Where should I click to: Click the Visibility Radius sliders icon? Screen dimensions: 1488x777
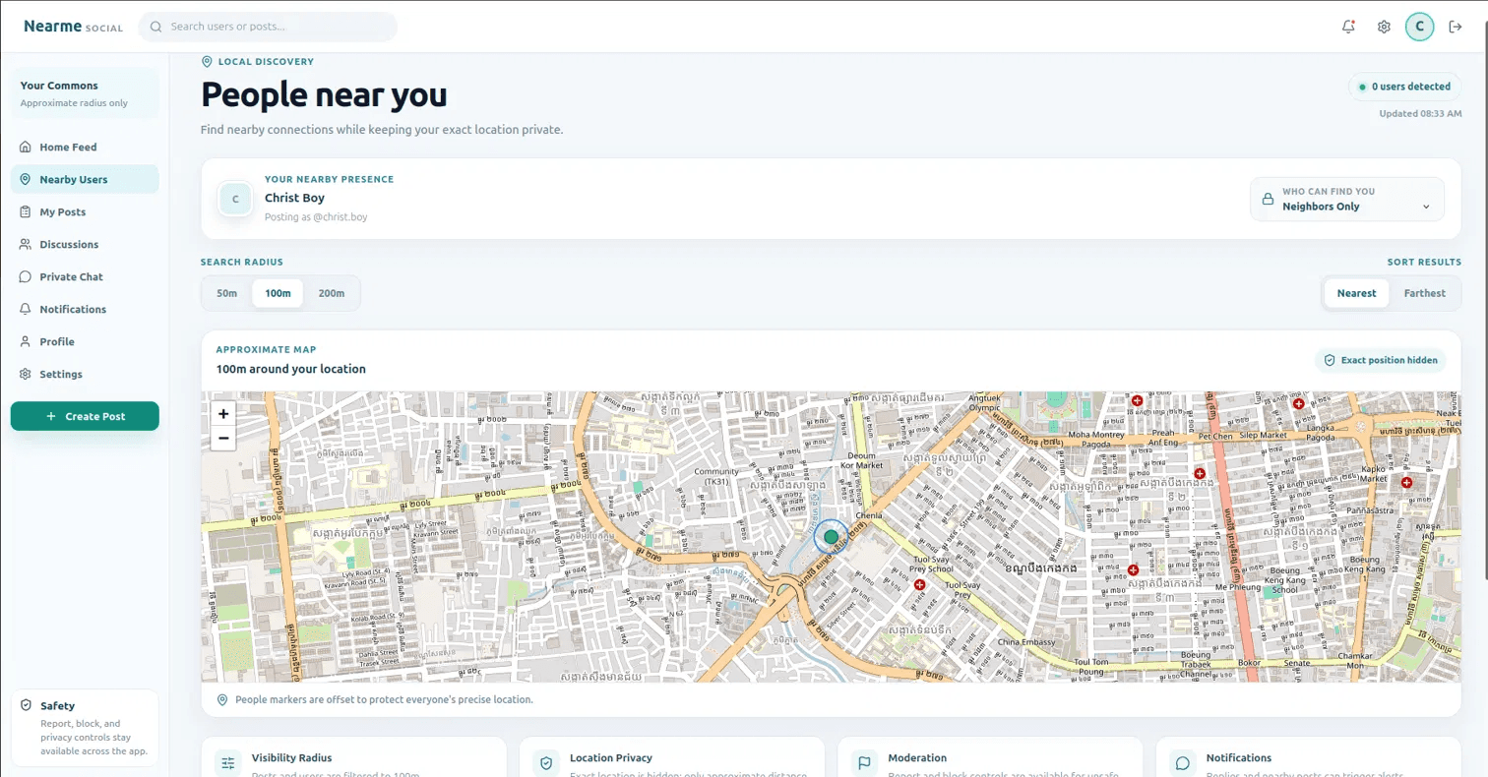tap(228, 763)
